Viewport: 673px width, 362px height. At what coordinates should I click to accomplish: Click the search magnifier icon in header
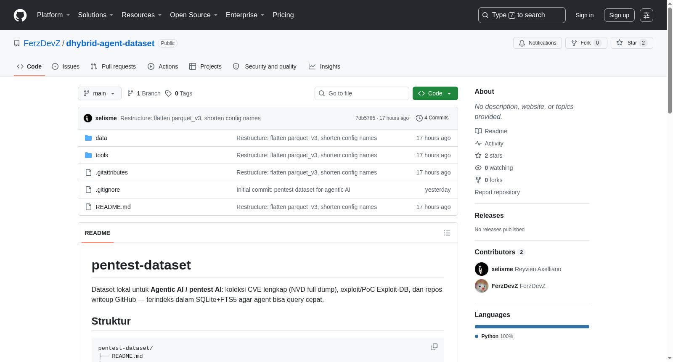point(485,15)
